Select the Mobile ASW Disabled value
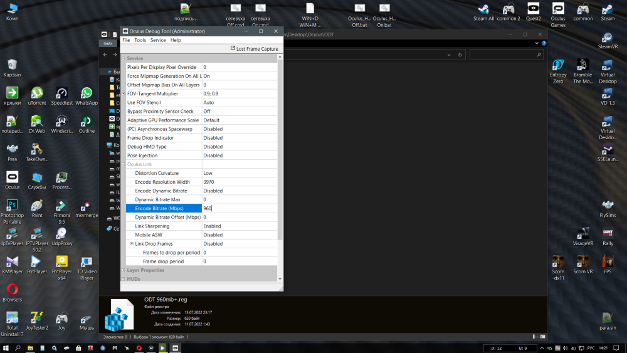 pyautogui.click(x=238, y=235)
